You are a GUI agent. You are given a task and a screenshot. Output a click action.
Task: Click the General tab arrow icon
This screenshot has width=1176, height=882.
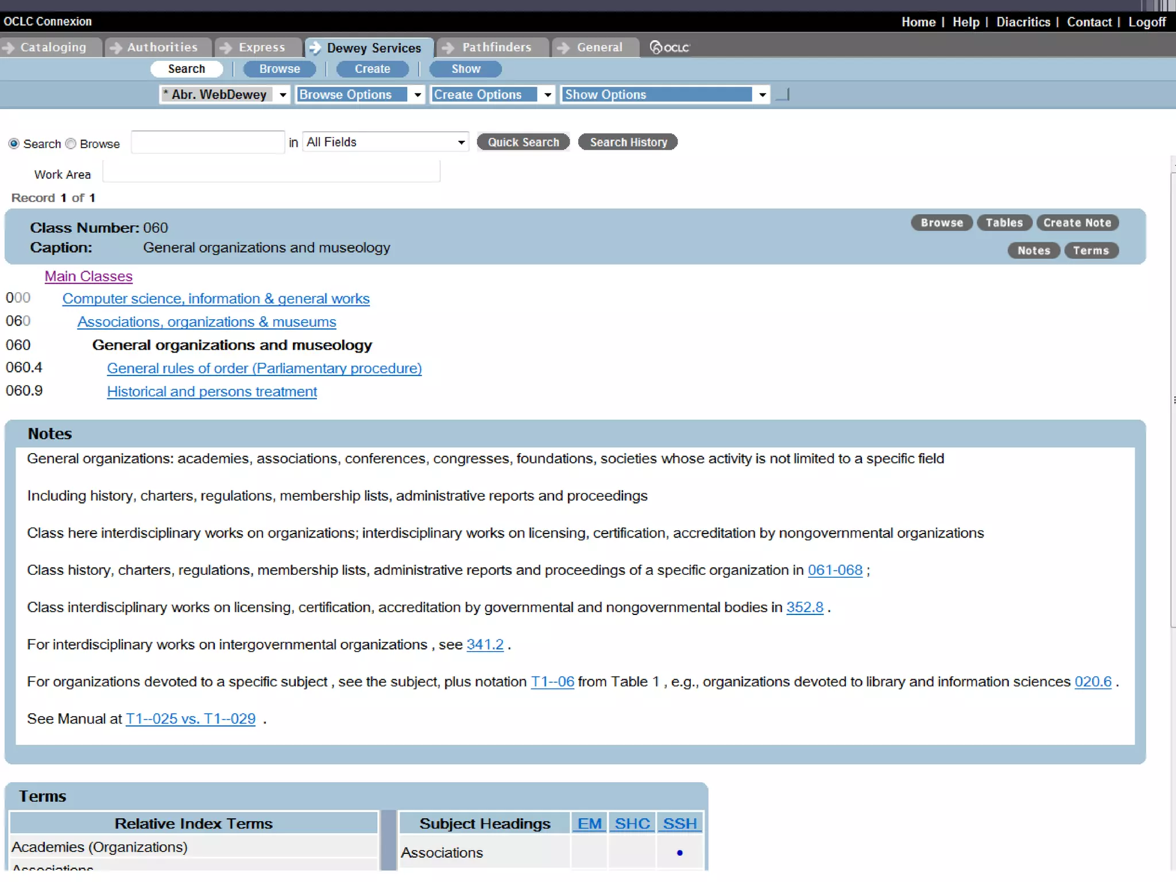click(563, 48)
